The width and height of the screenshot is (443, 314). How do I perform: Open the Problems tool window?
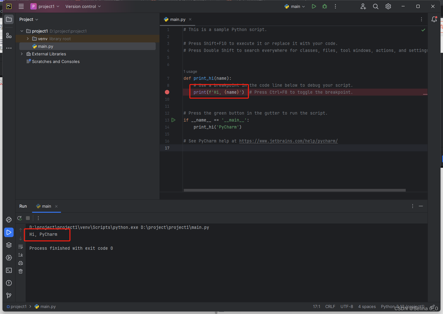9,283
